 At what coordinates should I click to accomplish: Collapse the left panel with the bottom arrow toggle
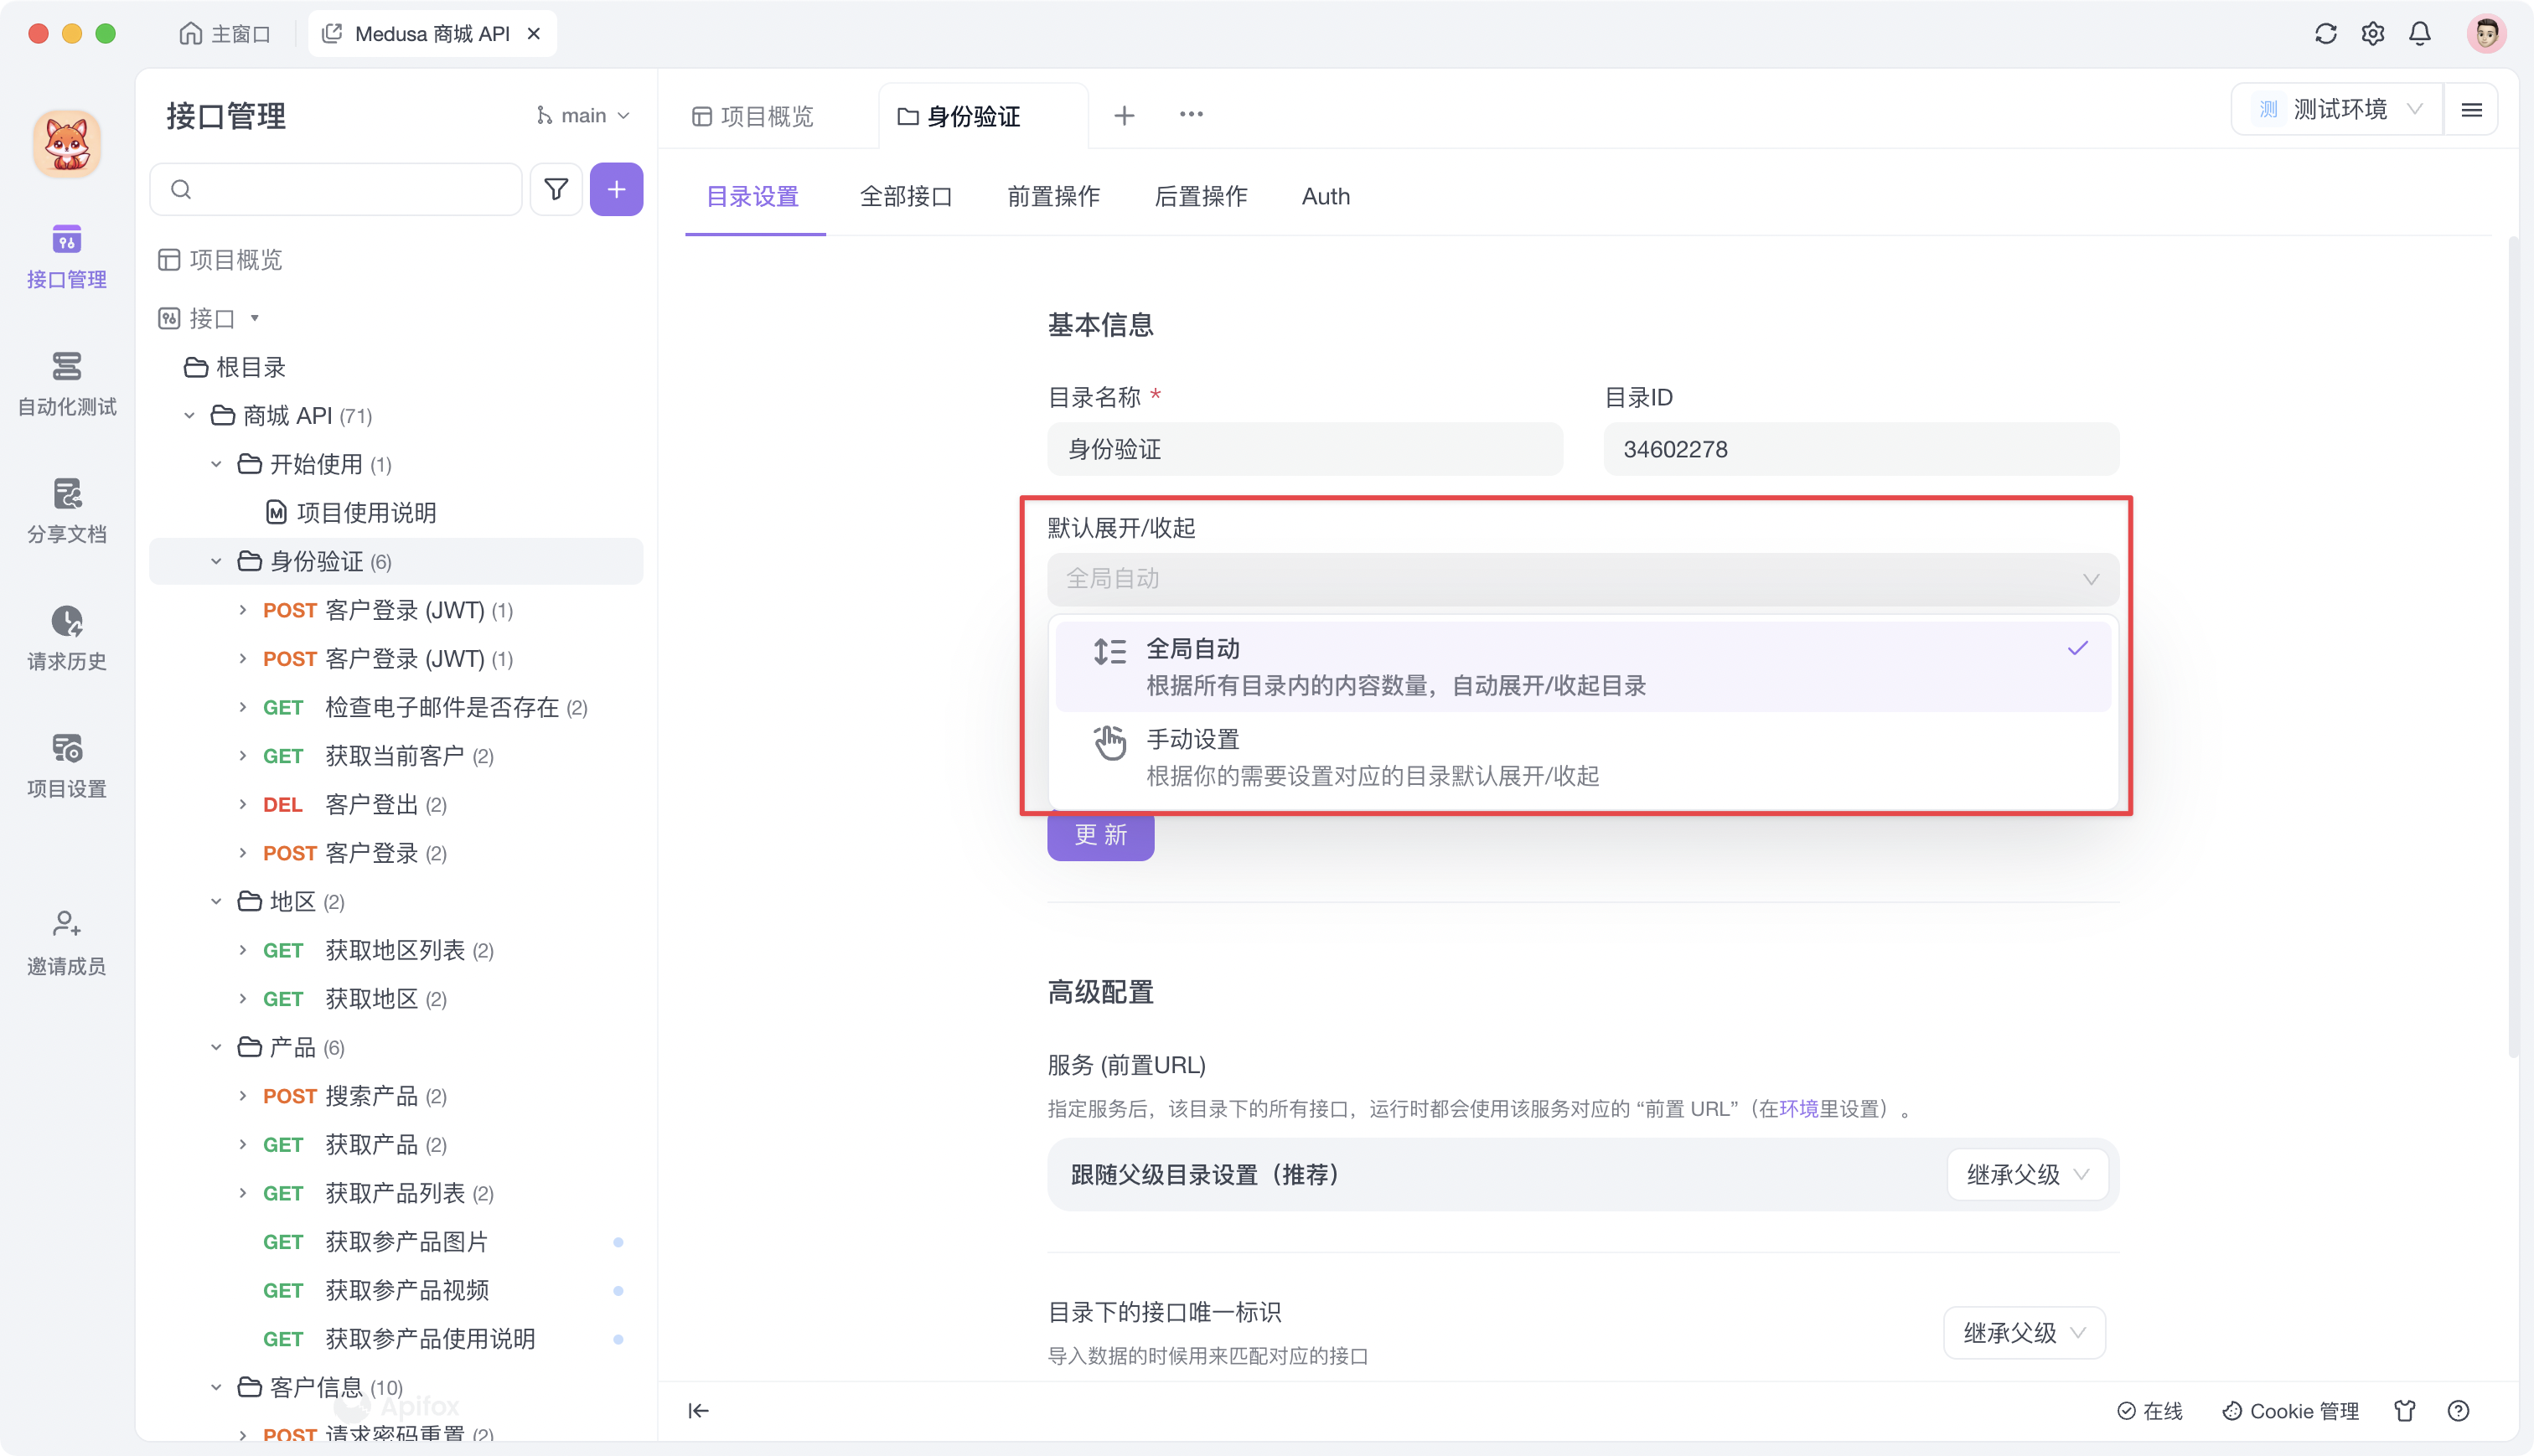click(698, 1410)
